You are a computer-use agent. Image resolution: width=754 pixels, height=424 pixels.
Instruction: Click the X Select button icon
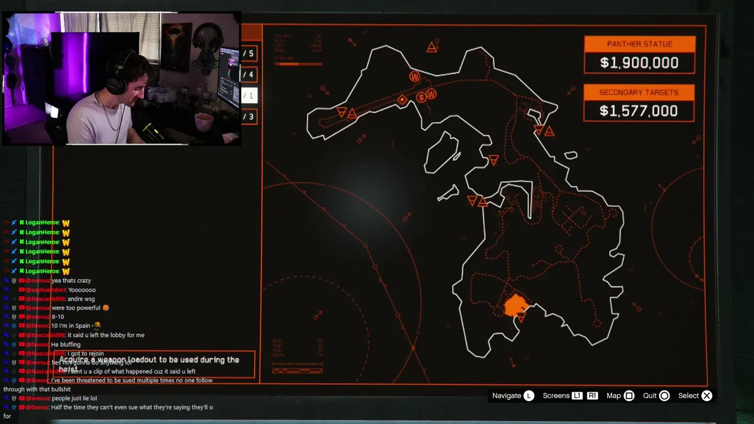707,396
